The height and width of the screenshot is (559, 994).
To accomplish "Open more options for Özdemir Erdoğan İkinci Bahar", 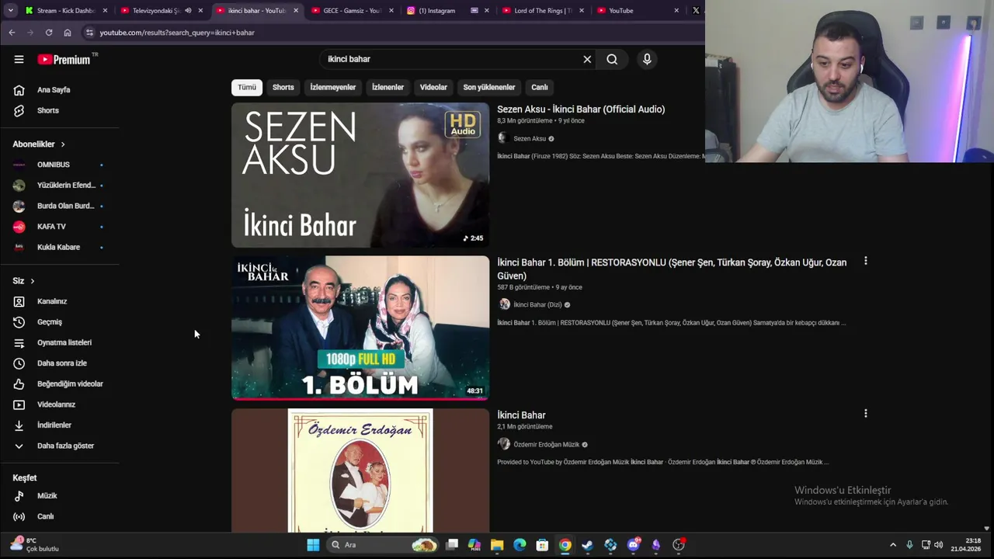I will pyautogui.click(x=865, y=414).
